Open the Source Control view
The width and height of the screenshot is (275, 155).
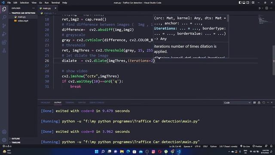tap(4, 26)
